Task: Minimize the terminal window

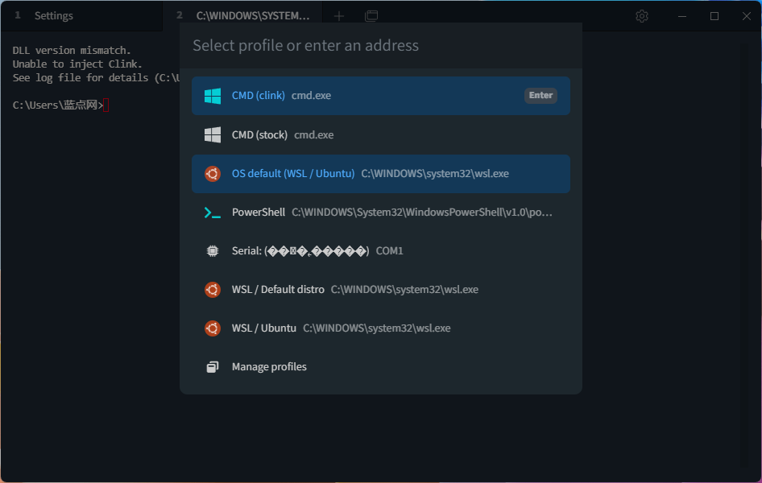Action: [x=682, y=16]
